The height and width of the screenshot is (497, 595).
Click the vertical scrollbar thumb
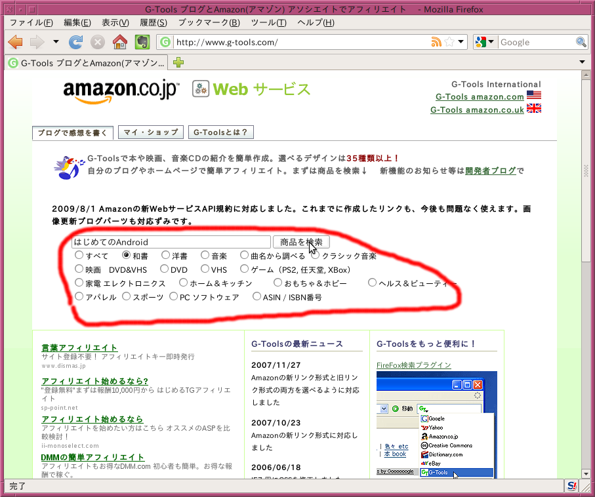[586, 170]
